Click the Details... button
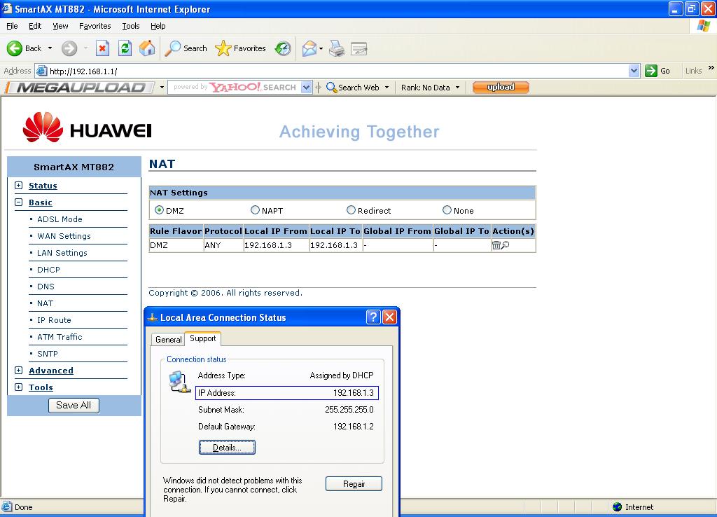Viewport: 717px width, 517px height. click(x=227, y=447)
